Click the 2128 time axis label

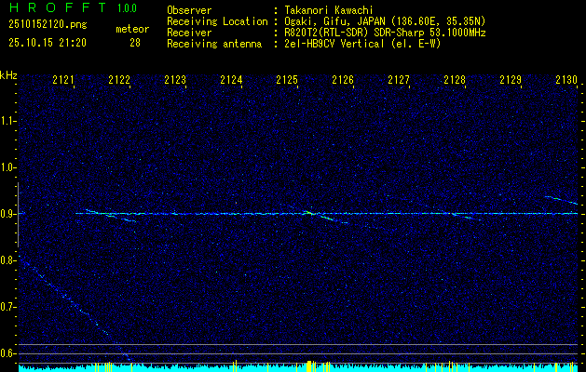click(454, 79)
